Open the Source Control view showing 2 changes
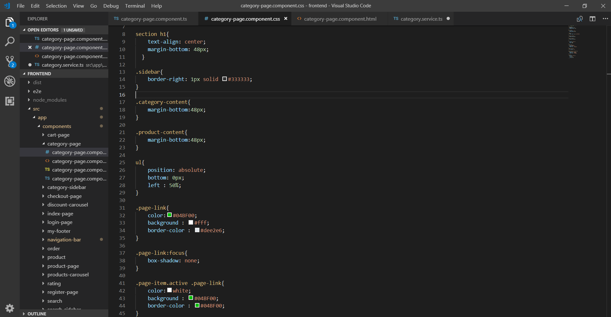This screenshot has height=317, width=611. point(10,61)
